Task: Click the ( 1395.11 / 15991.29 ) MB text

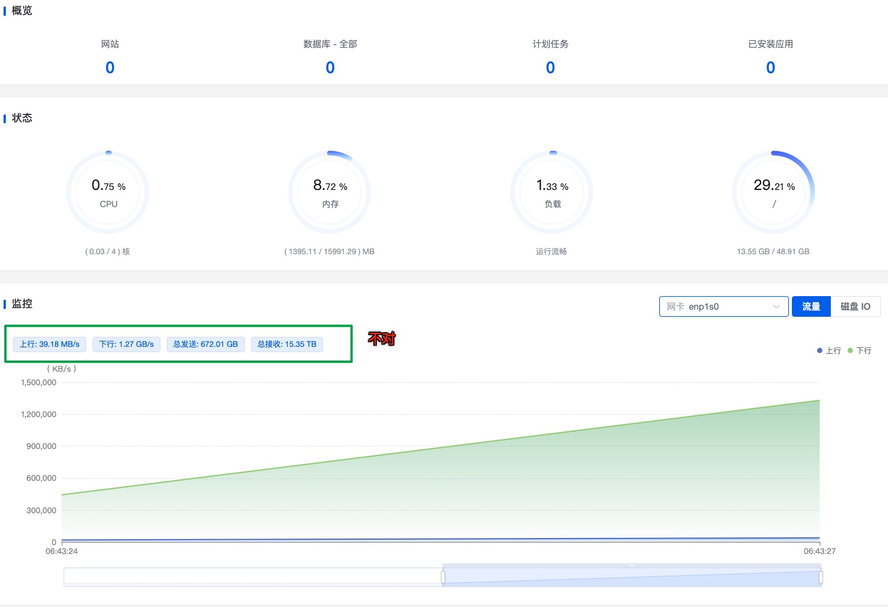Action: pos(330,252)
